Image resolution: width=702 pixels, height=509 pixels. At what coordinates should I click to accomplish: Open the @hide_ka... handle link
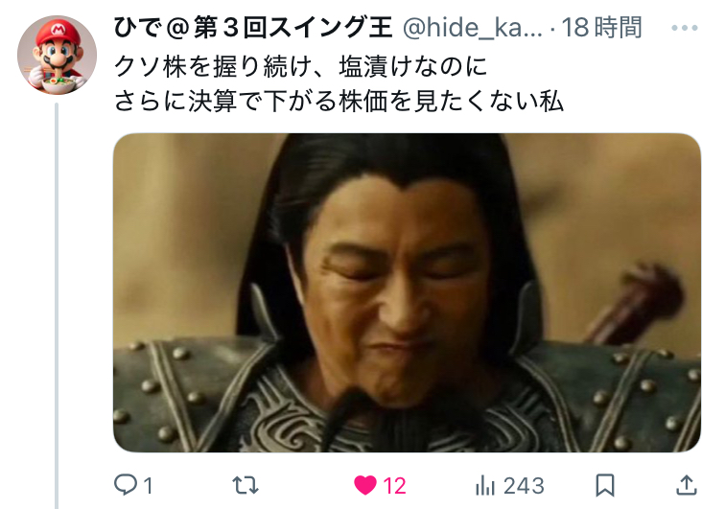(473, 28)
